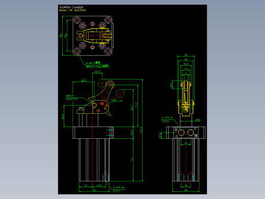Click the 29 dimension atop side view
This screenshot has width=265, height=199.
(x=186, y=55)
